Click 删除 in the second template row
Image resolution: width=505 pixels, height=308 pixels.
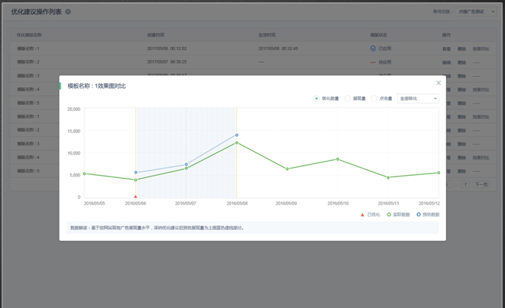point(461,62)
